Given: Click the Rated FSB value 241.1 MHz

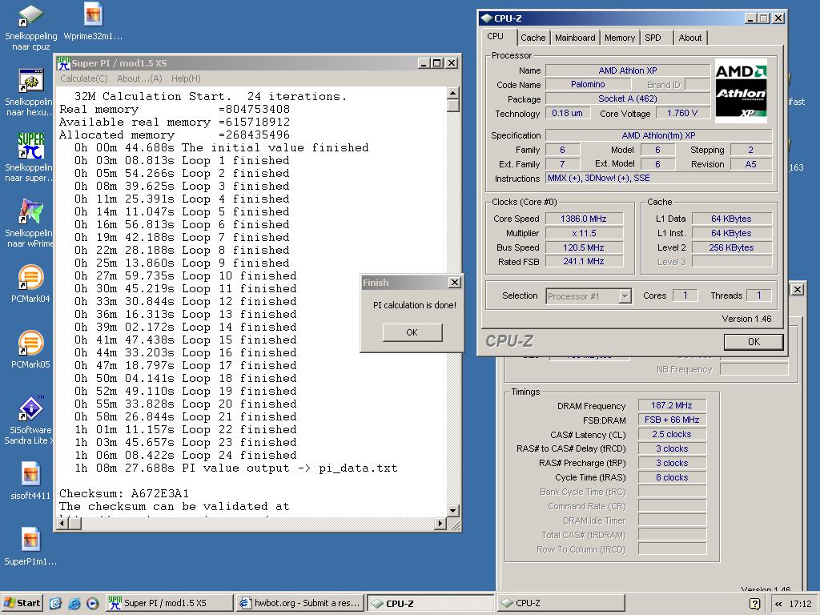Looking at the screenshot, I should pyautogui.click(x=584, y=262).
